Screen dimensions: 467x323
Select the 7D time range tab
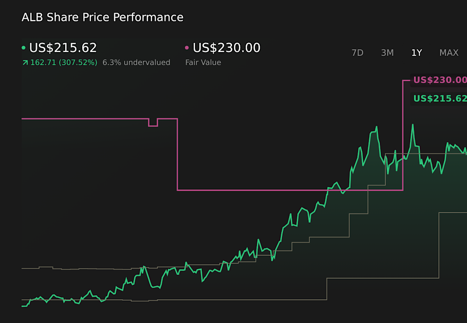pyautogui.click(x=358, y=53)
